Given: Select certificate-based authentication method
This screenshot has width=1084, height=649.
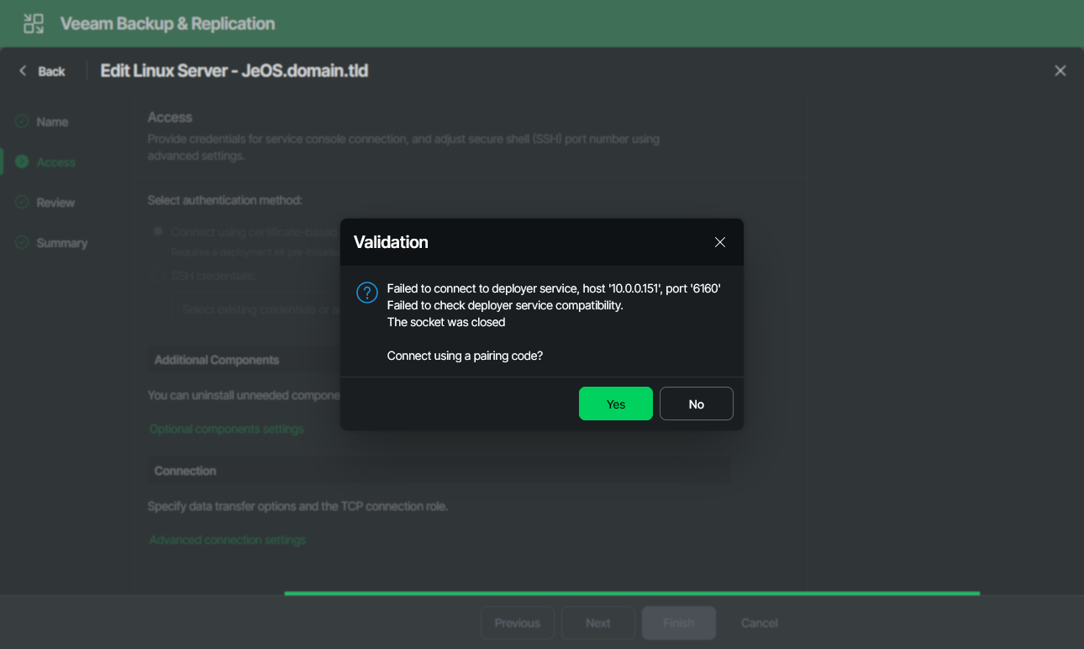Looking at the screenshot, I should (x=157, y=231).
